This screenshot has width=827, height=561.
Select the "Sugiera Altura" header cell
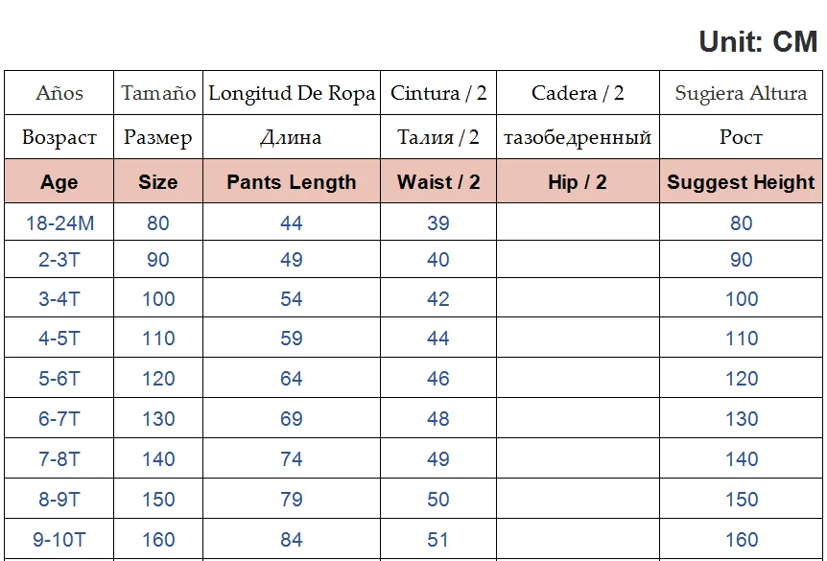(x=741, y=93)
